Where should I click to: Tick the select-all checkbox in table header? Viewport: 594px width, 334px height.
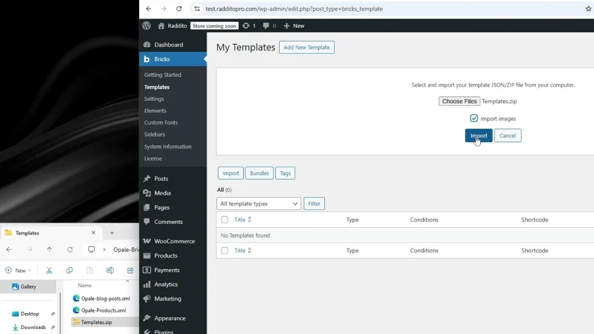(x=225, y=220)
